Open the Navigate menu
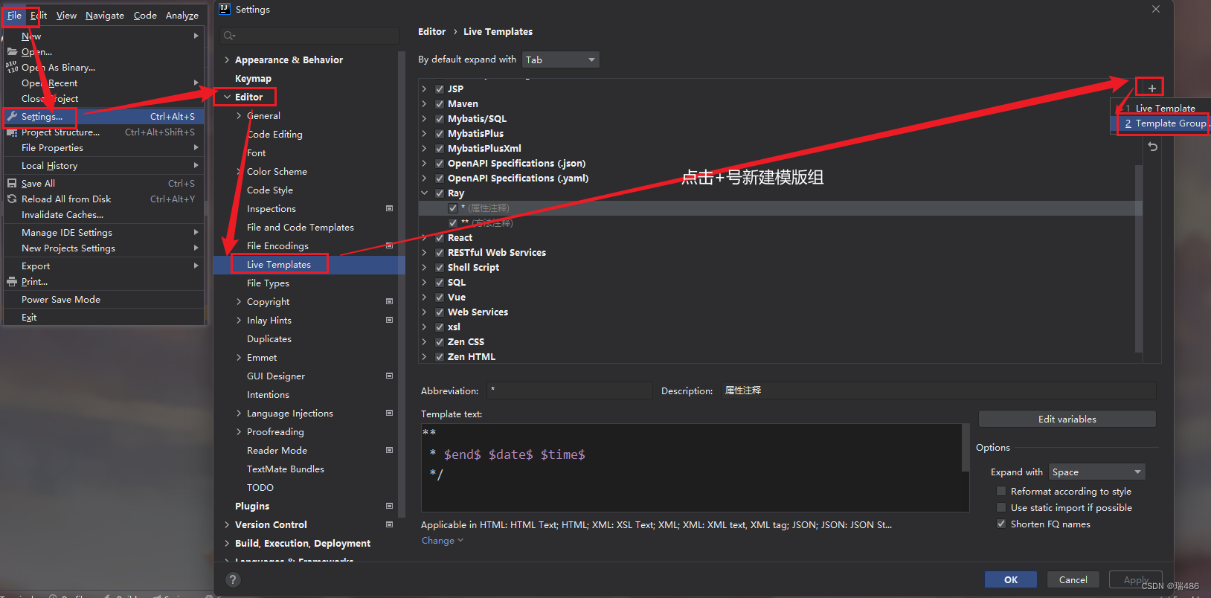This screenshot has height=598, width=1211. [105, 15]
